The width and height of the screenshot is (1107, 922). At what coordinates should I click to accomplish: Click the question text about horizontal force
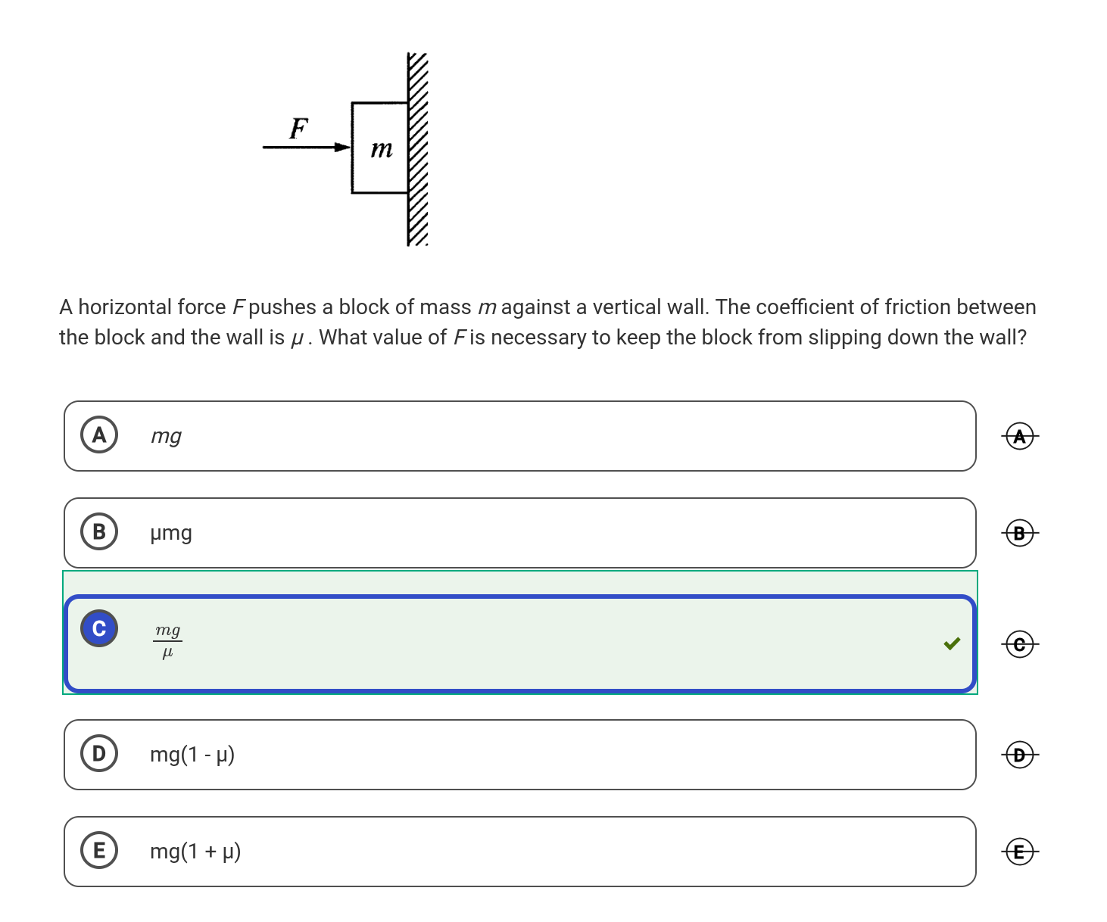(x=547, y=322)
